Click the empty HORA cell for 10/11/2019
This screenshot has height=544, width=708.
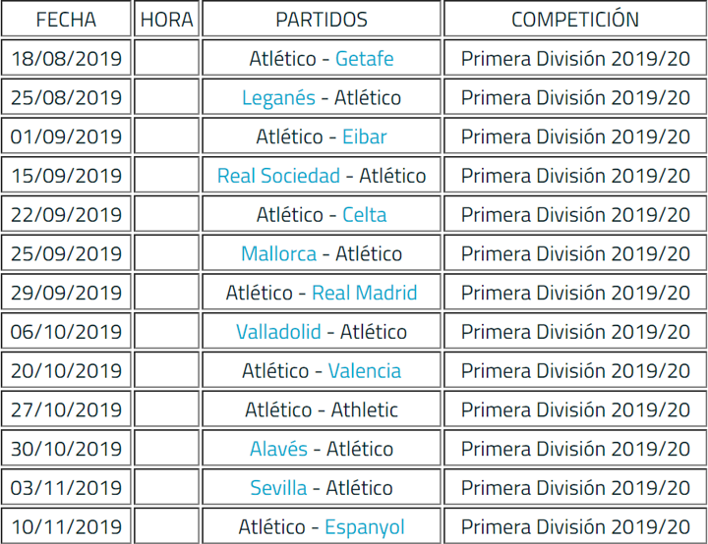166,527
